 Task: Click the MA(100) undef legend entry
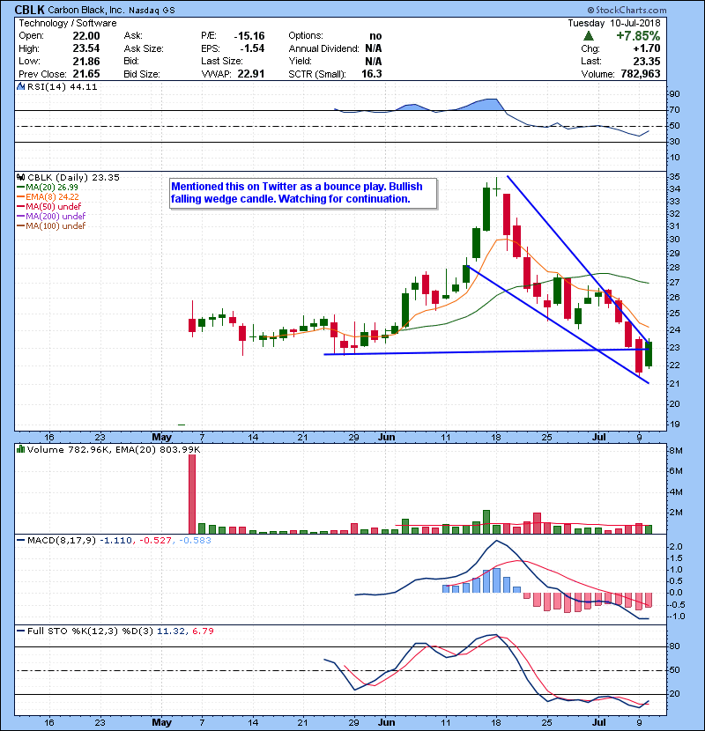point(56,226)
